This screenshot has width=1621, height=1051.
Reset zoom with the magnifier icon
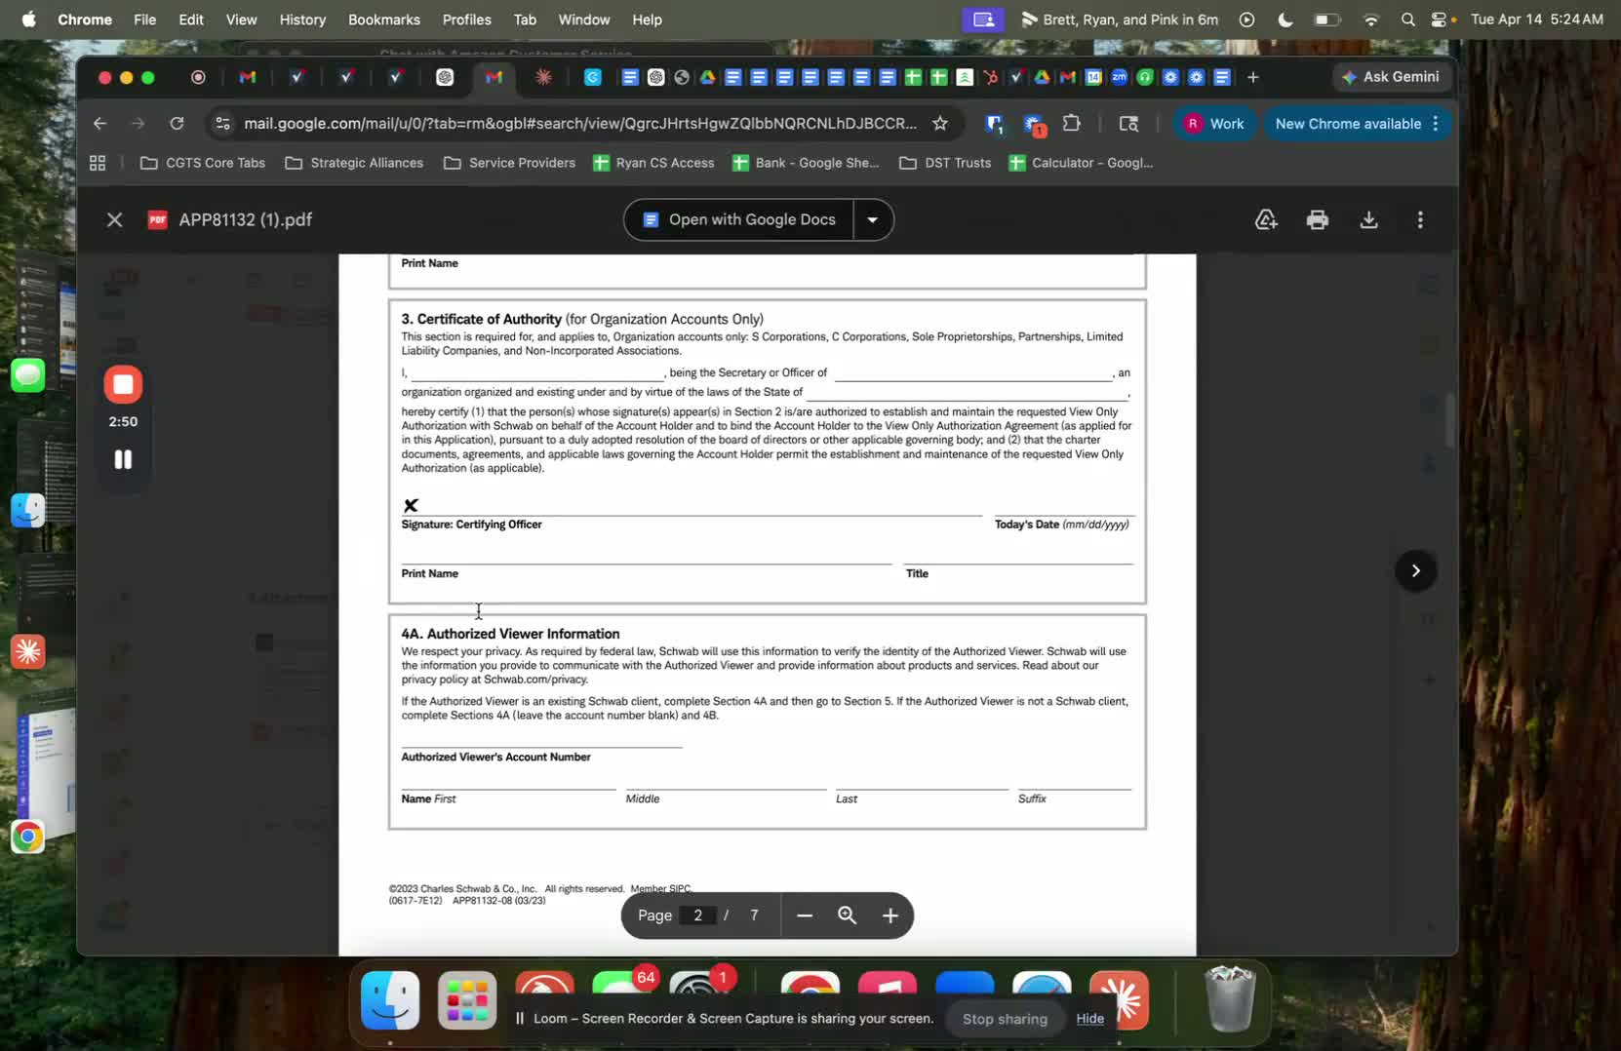tap(848, 915)
